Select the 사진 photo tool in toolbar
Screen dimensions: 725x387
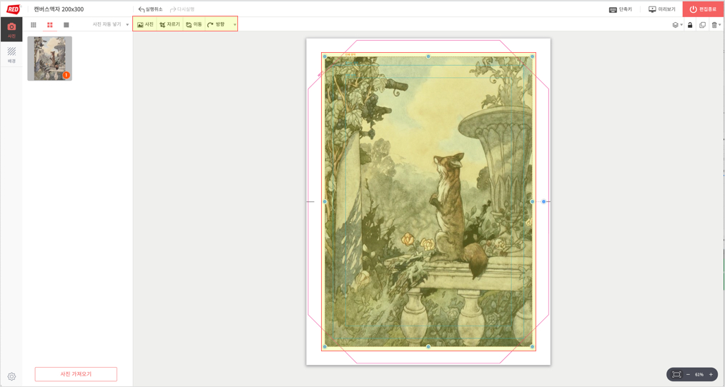(x=145, y=24)
